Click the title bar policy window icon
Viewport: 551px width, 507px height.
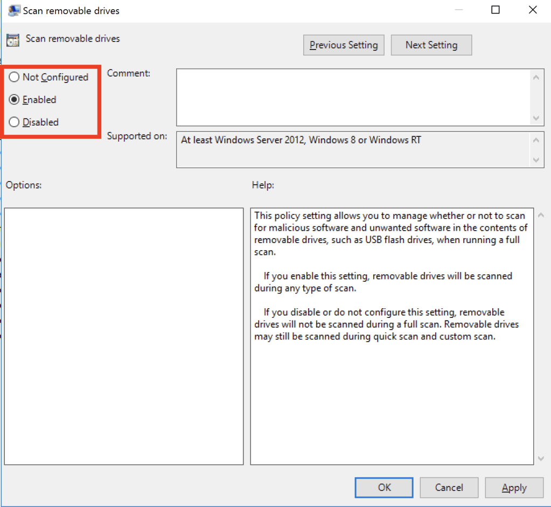[15, 10]
